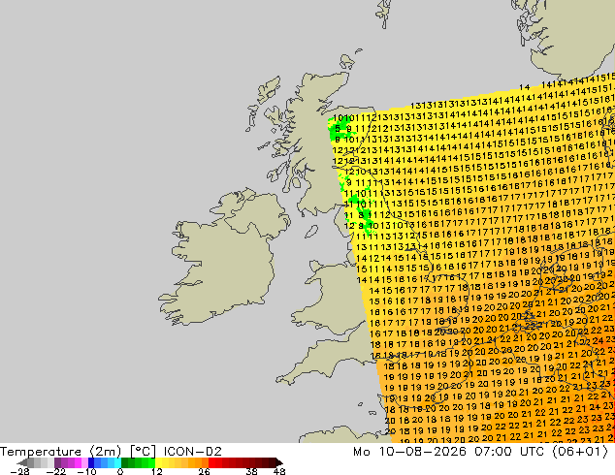The image size is (615, 475).
Task: Click the '-22' legend label
Action: (55, 471)
